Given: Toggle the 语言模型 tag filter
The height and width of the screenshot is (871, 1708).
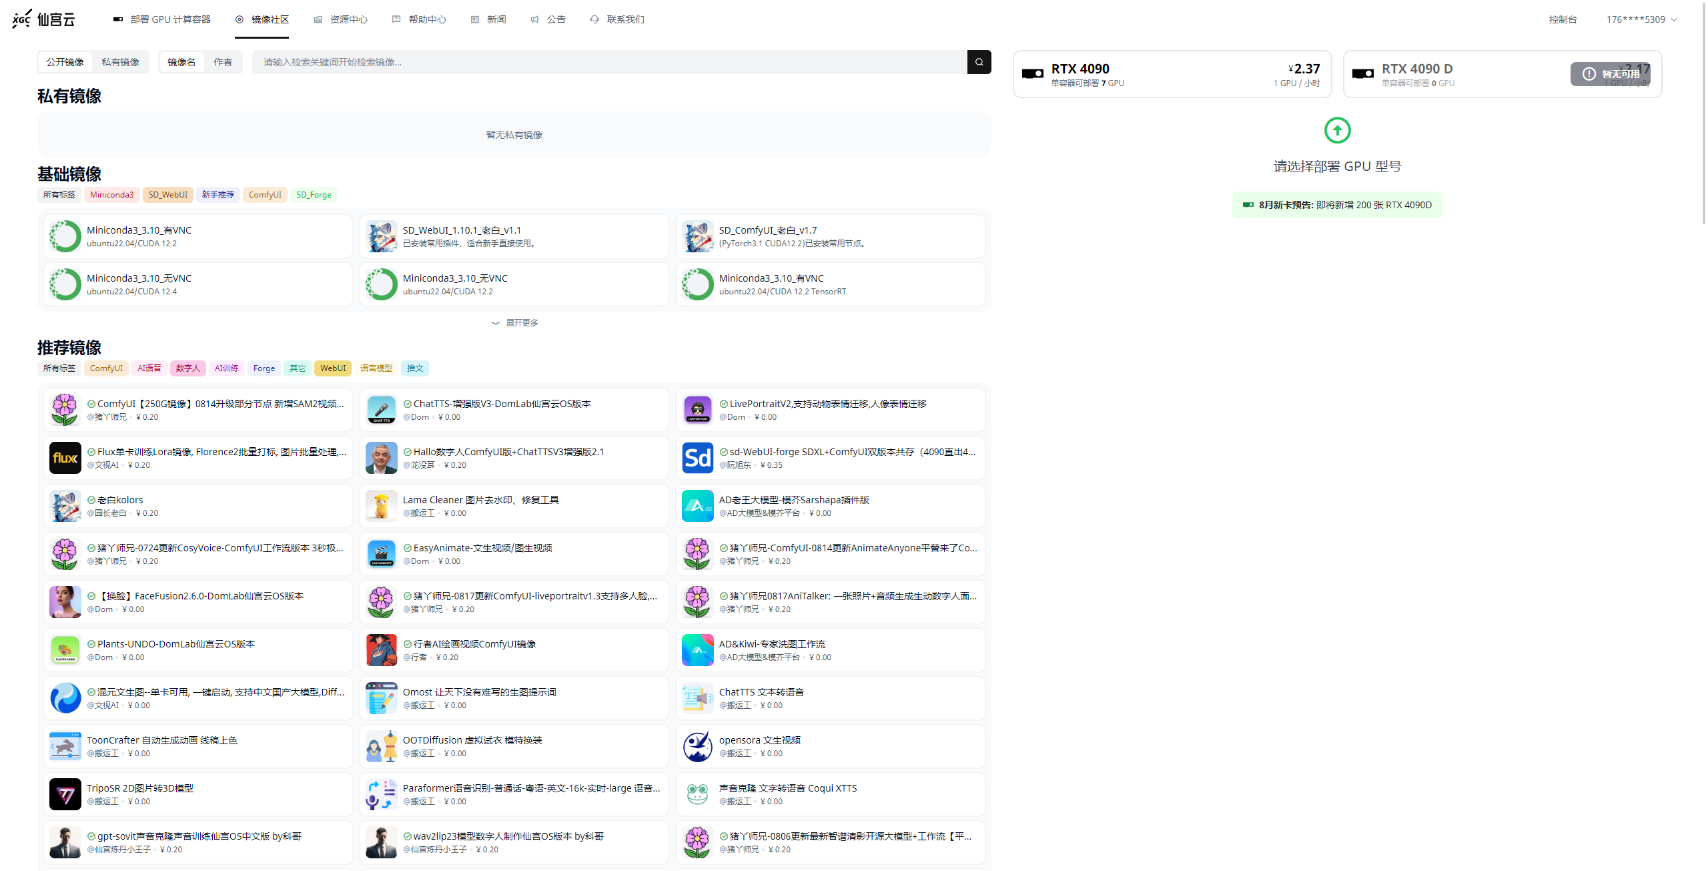Looking at the screenshot, I should (x=376, y=368).
